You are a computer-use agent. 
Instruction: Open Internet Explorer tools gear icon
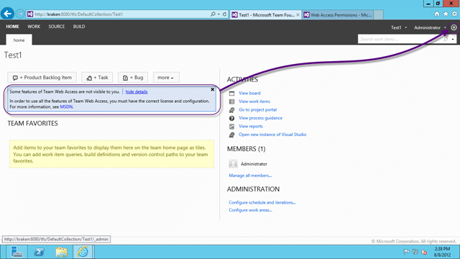[454, 14]
